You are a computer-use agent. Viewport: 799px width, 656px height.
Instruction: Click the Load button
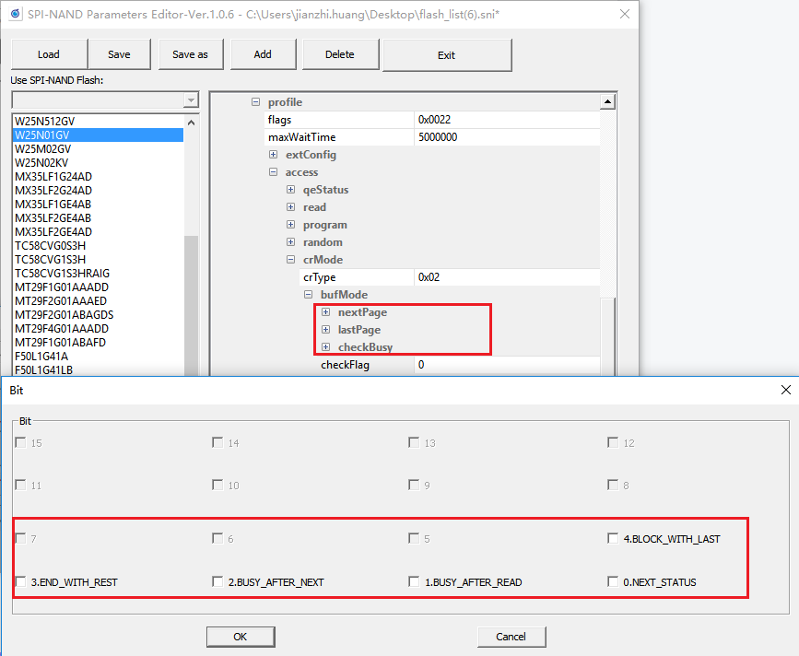[x=49, y=54]
